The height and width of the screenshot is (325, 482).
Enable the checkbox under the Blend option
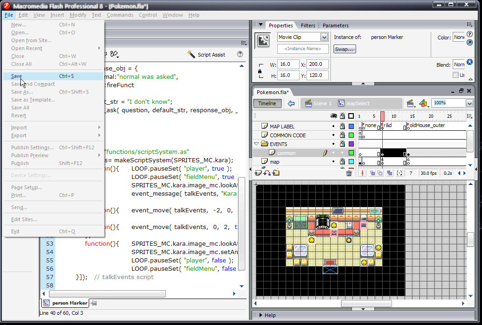tap(456, 75)
